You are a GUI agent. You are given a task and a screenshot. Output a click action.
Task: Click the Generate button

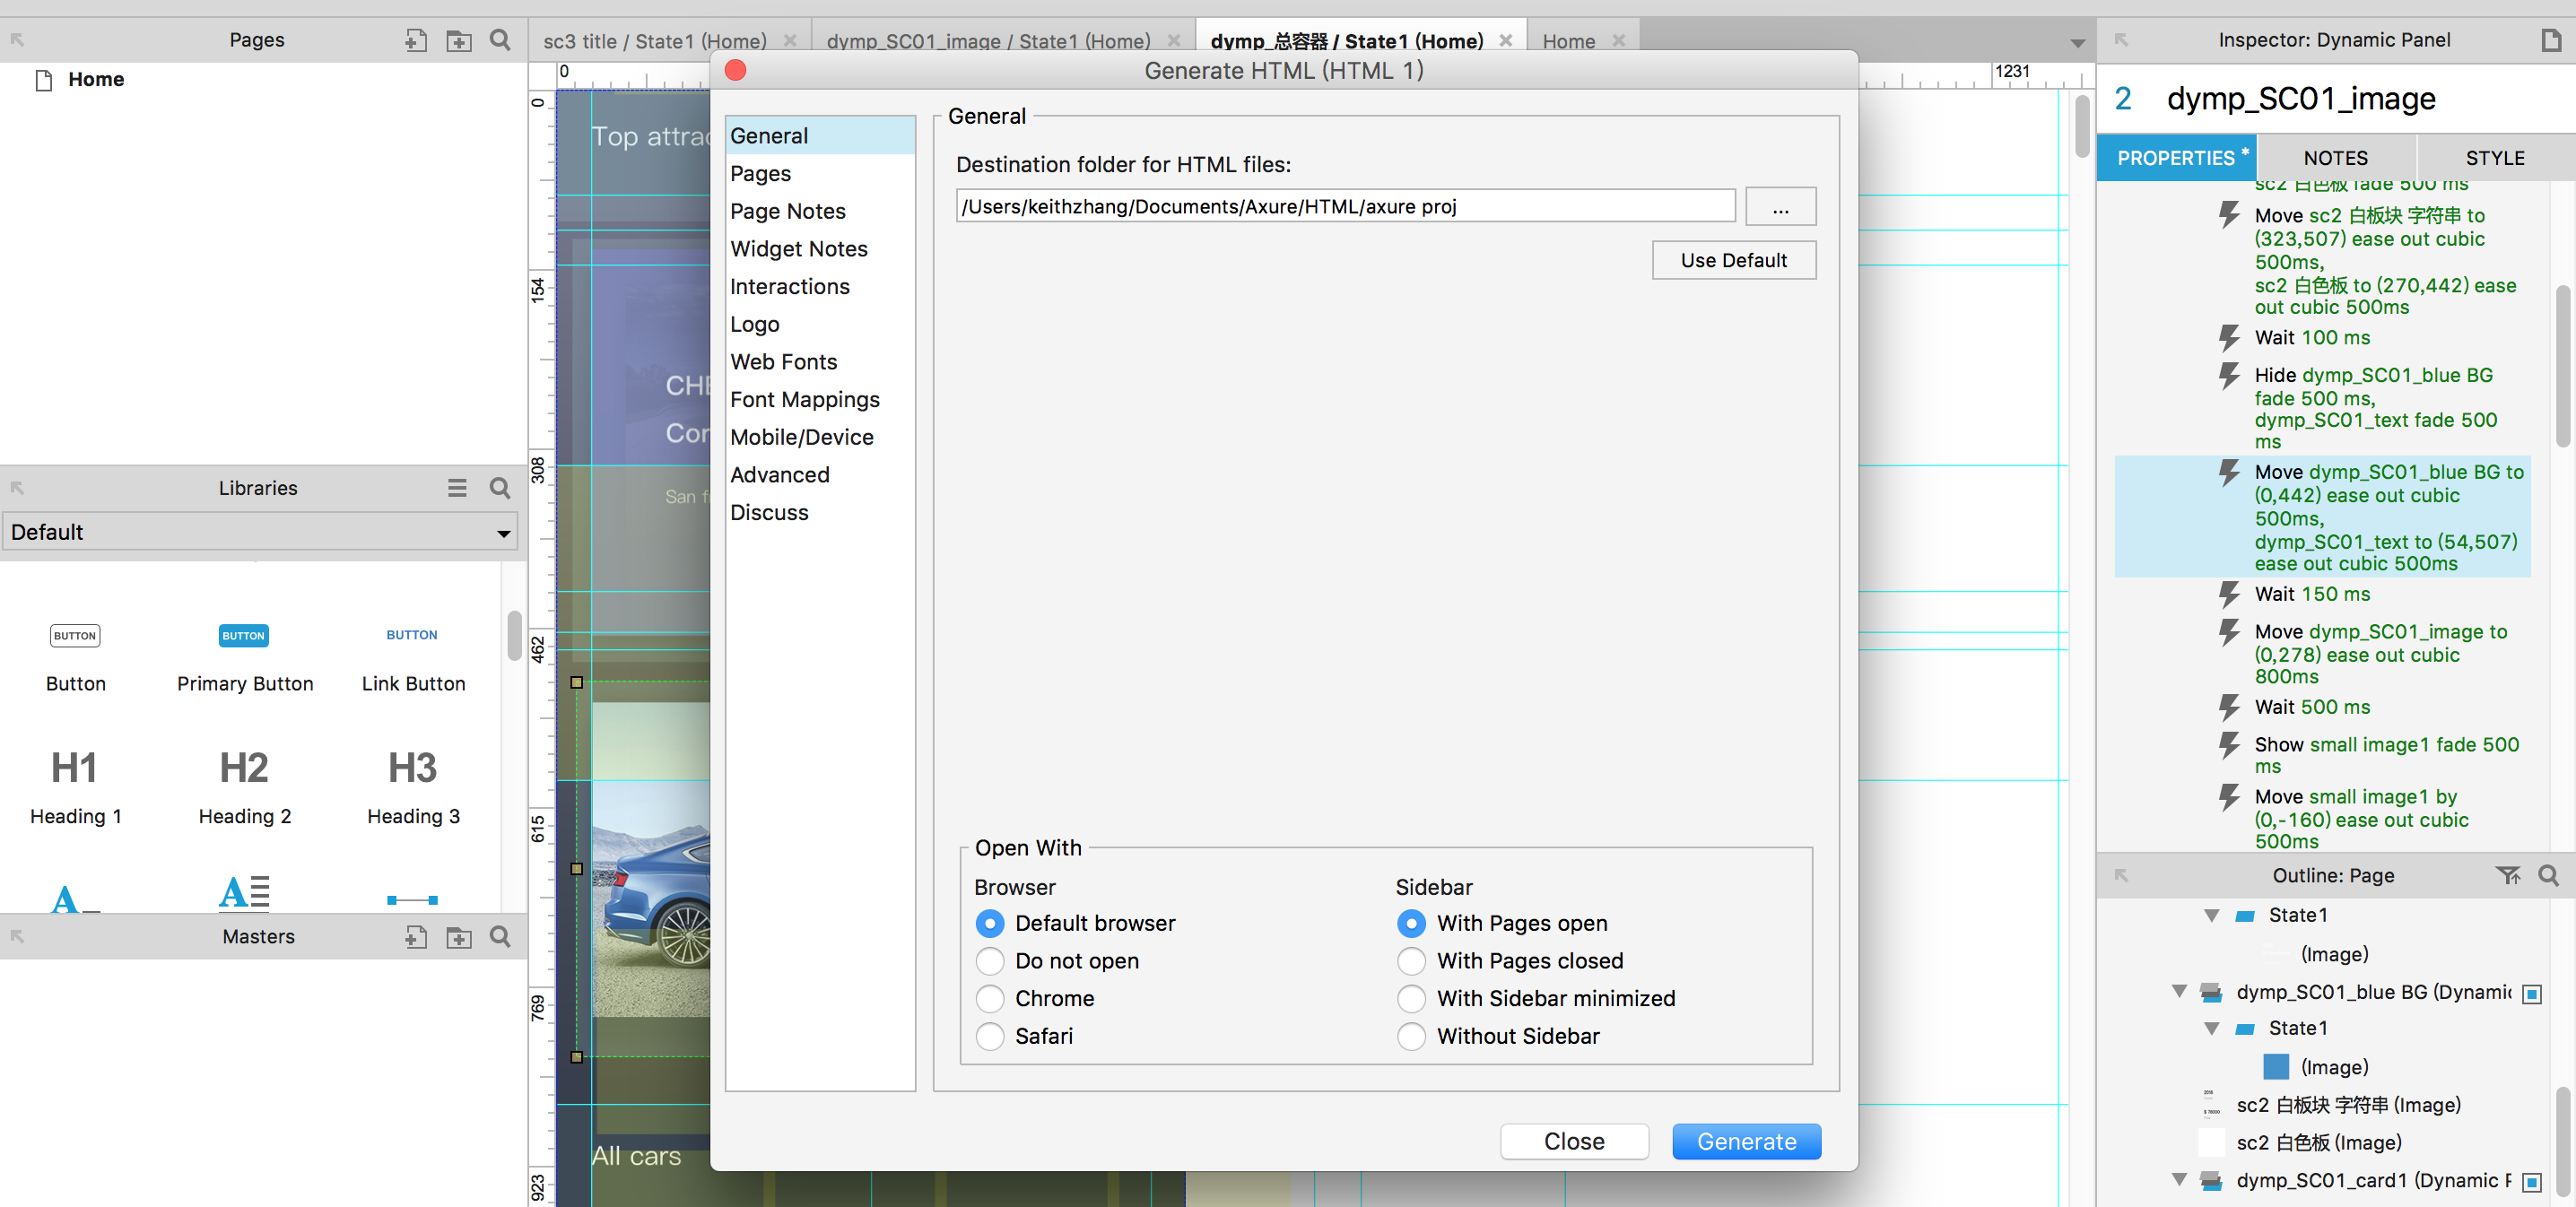tap(1746, 1141)
